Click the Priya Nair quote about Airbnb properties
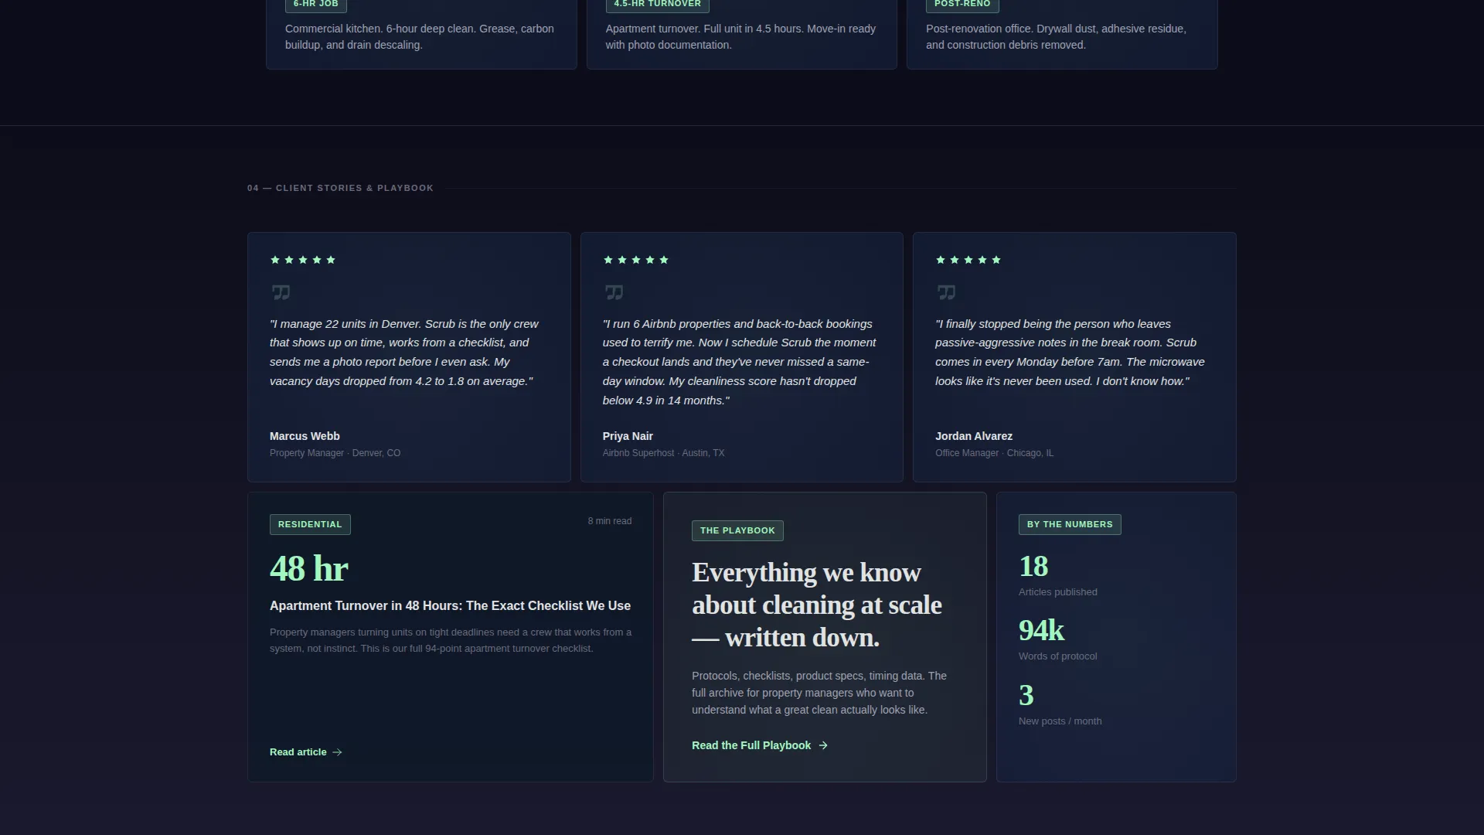 (740, 362)
